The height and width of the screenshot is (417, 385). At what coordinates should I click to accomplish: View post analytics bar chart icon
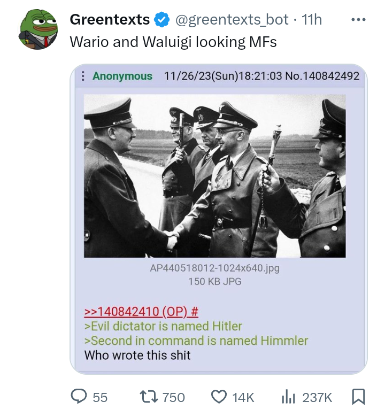[x=289, y=397]
